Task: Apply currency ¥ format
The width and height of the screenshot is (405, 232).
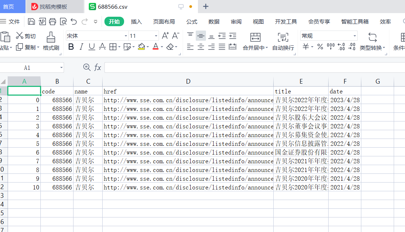Action: (x=306, y=47)
